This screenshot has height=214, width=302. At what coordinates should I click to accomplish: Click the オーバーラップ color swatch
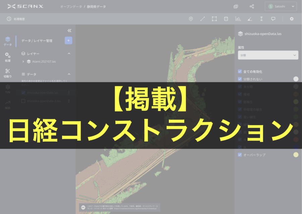[x=296, y=155]
